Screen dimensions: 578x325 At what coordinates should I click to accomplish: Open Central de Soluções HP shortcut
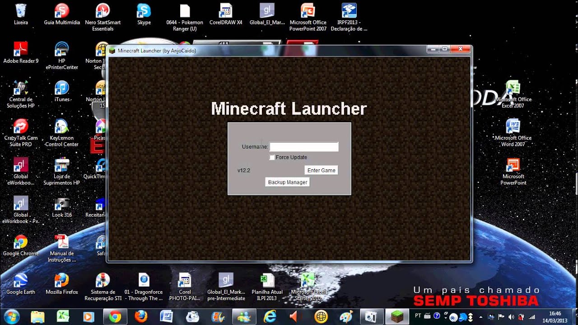pos(21,94)
